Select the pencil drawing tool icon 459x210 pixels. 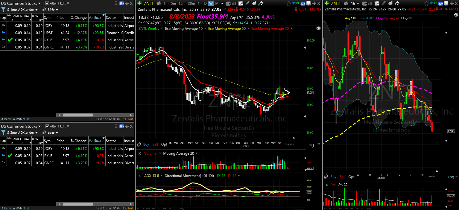click(248, 4)
